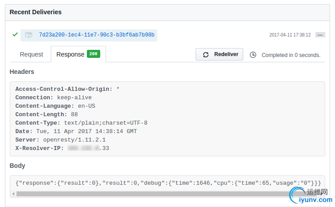Click the green checkmark delivery status icon
The image size is (335, 207).
point(15,34)
